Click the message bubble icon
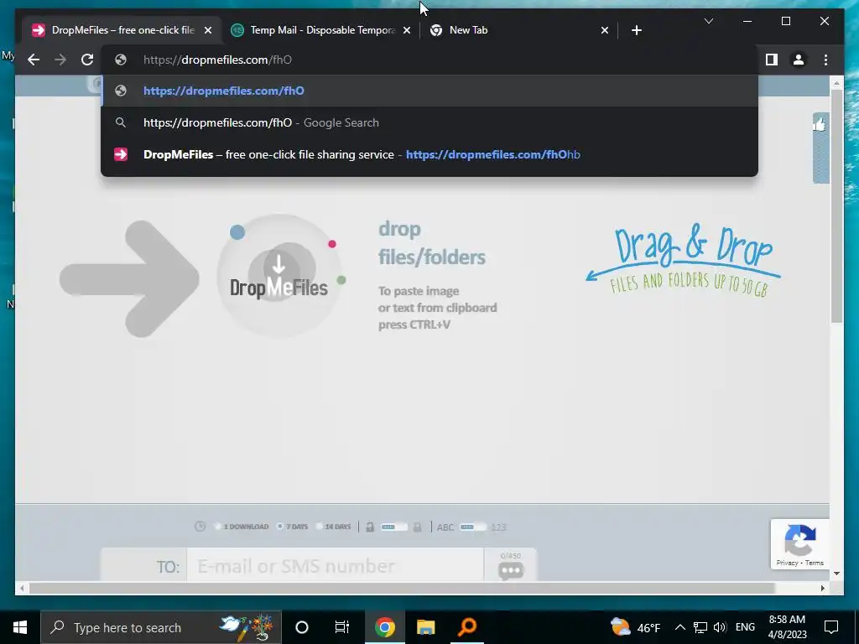This screenshot has width=859, height=644. [511, 570]
